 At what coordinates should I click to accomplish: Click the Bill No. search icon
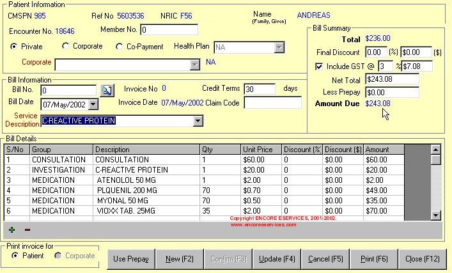coord(107,90)
